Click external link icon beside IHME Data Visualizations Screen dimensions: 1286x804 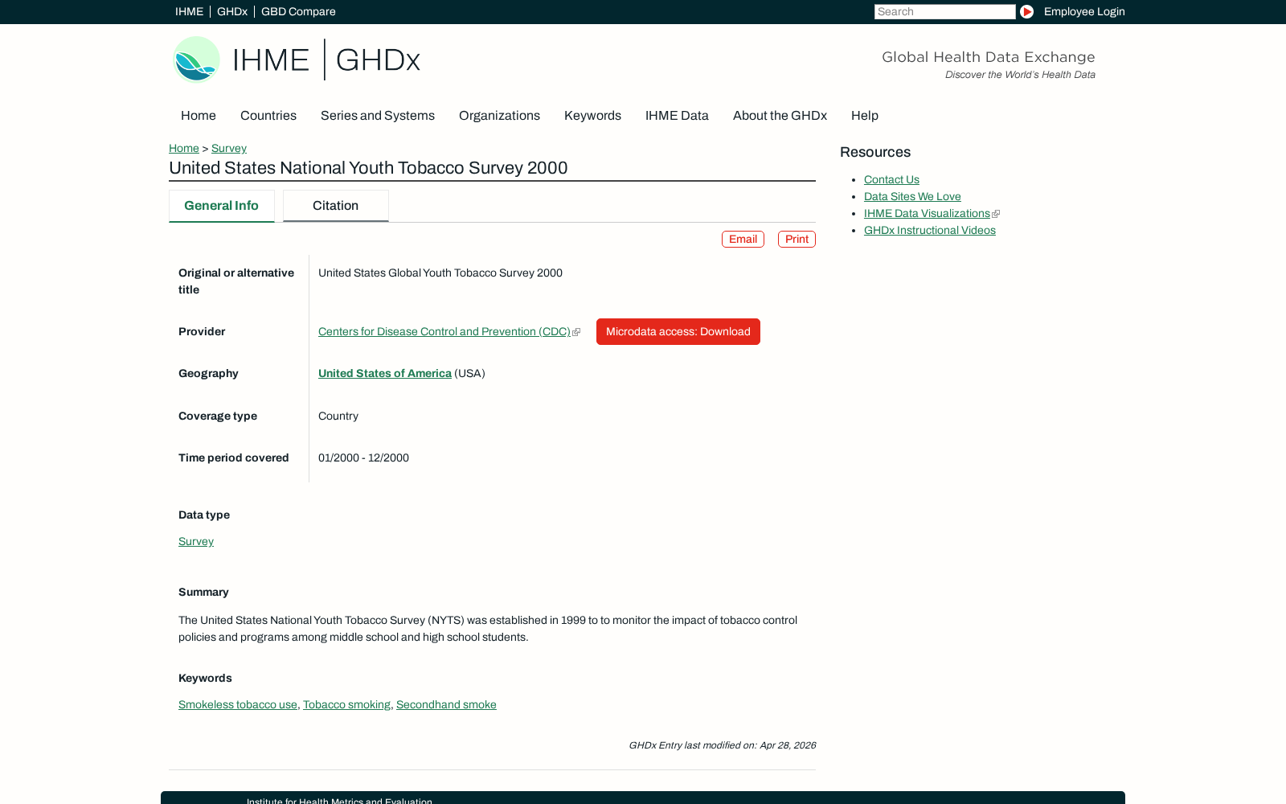click(x=996, y=214)
